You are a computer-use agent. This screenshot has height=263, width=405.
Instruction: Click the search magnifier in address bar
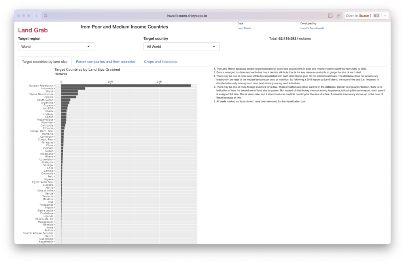[x=46, y=16]
